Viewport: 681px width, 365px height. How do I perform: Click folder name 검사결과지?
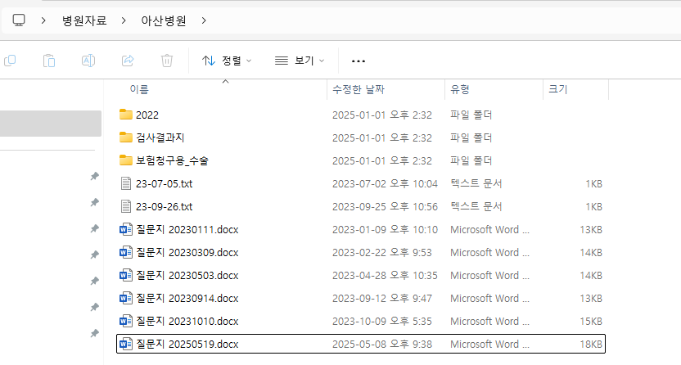point(160,137)
